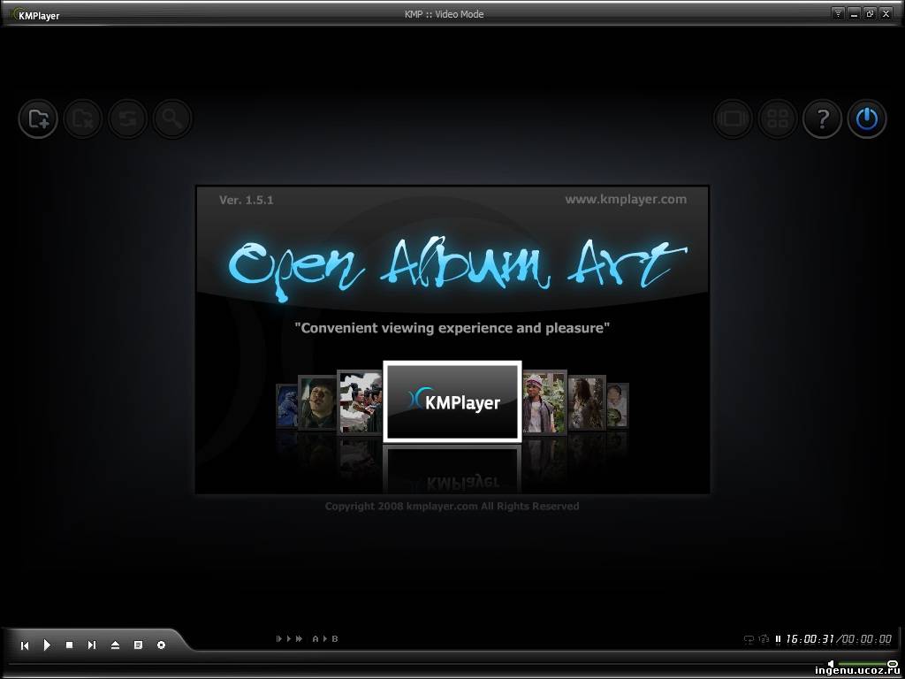Open help with question mark icon

[x=822, y=118]
